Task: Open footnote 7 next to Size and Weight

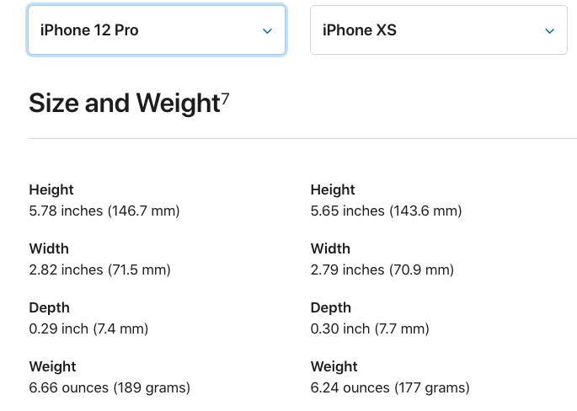Action: tap(225, 99)
